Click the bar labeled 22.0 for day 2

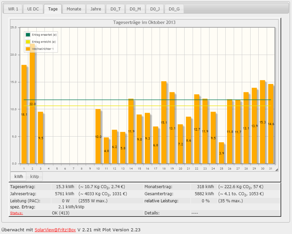tap(32, 104)
